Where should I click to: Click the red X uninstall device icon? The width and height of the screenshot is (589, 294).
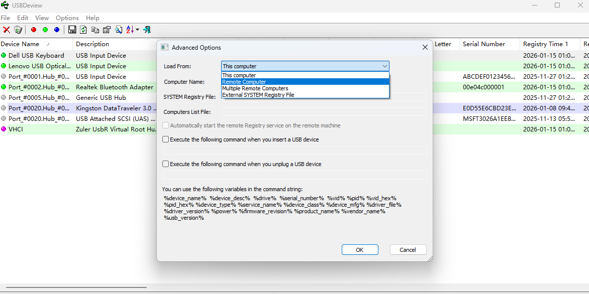click(7, 30)
